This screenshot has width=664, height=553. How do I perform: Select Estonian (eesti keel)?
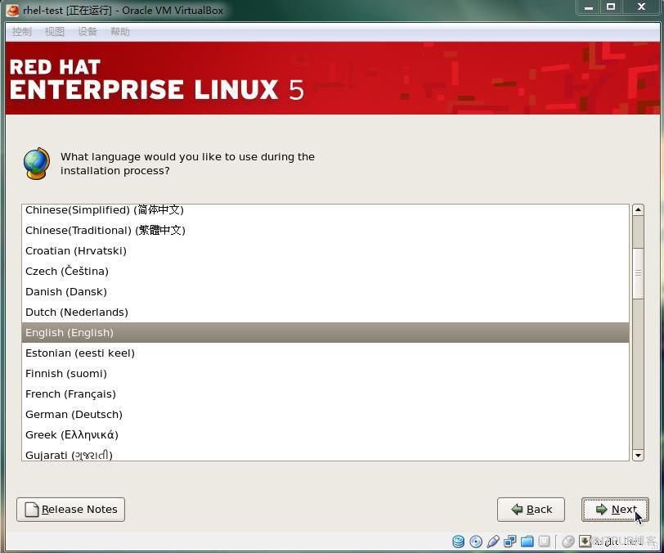325,353
